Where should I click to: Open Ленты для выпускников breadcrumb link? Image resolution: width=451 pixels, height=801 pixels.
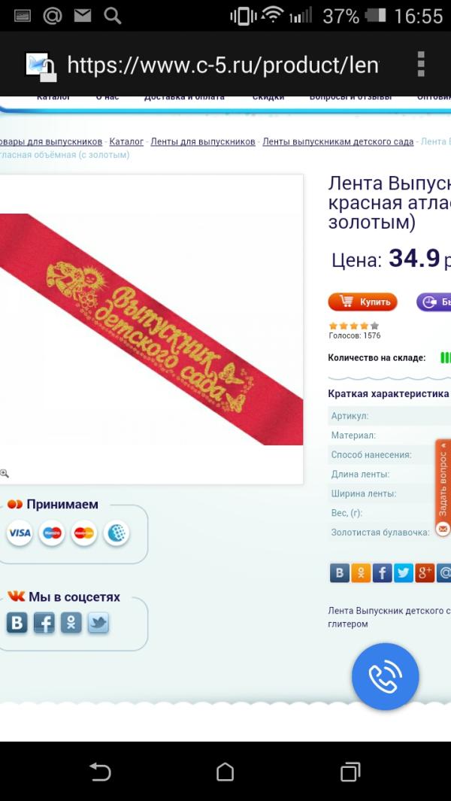[203, 141]
